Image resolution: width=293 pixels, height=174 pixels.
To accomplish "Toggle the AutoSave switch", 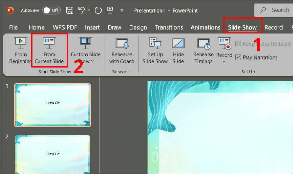I will (51, 10).
